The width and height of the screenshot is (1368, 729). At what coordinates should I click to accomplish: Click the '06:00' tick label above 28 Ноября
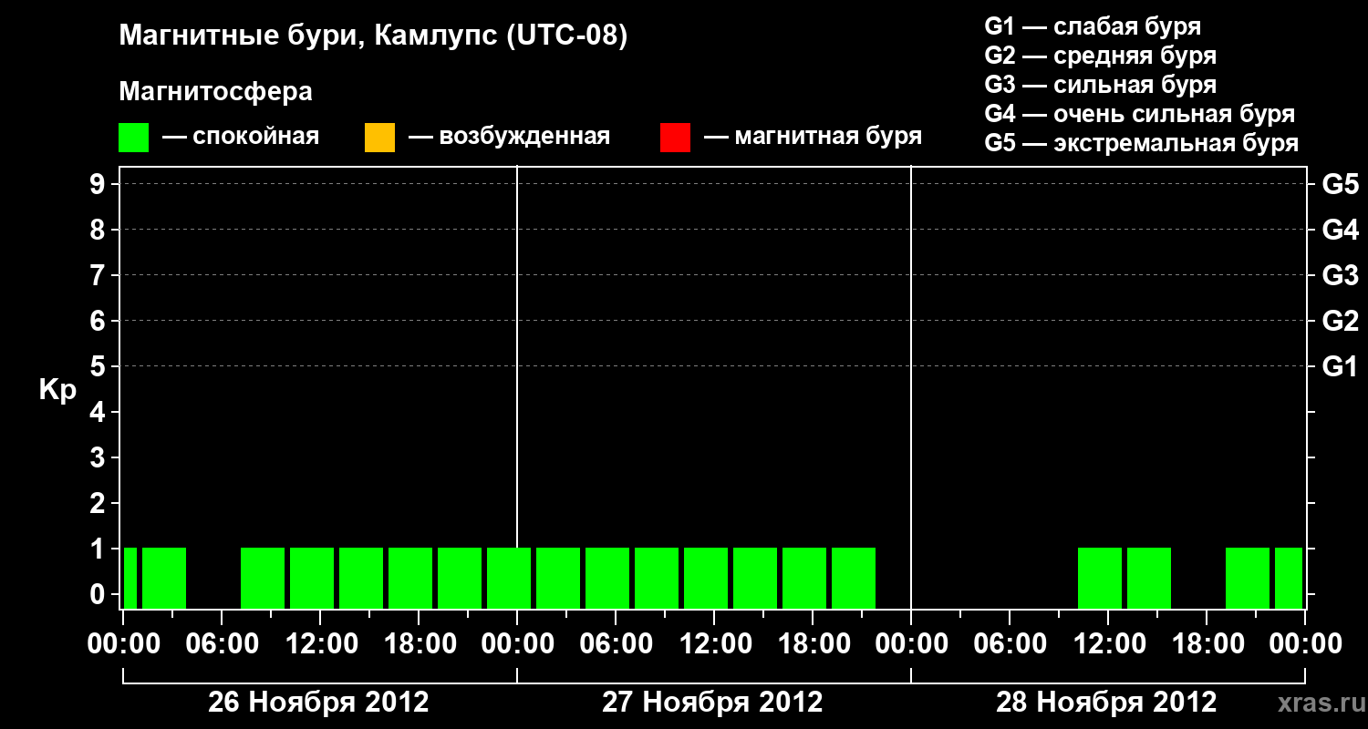[x=1010, y=644]
